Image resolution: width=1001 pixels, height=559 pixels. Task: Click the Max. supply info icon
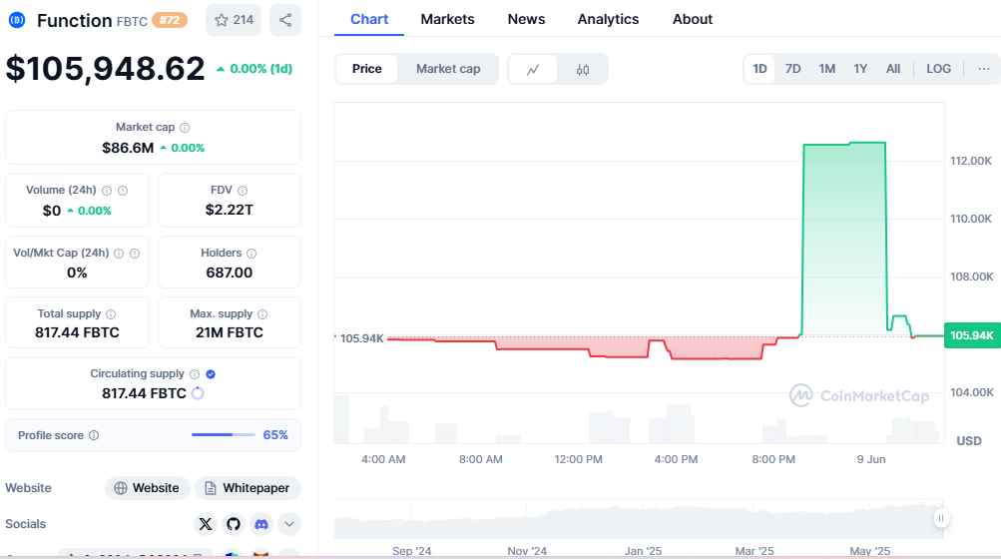262,314
